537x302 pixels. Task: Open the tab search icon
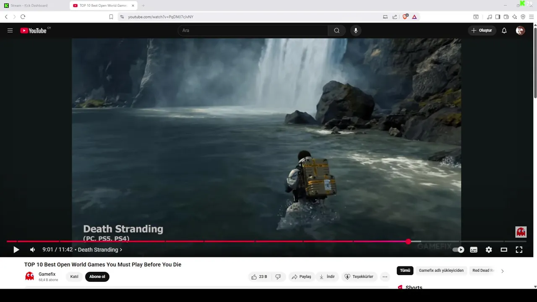[x=476, y=17]
